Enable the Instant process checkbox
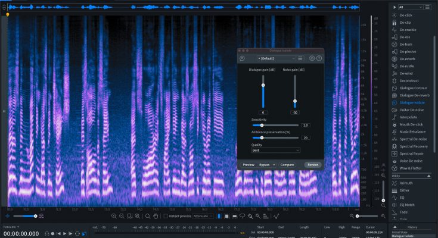 click(x=166, y=216)
